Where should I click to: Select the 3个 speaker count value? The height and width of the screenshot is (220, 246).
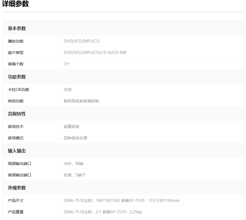click(67, 64)
